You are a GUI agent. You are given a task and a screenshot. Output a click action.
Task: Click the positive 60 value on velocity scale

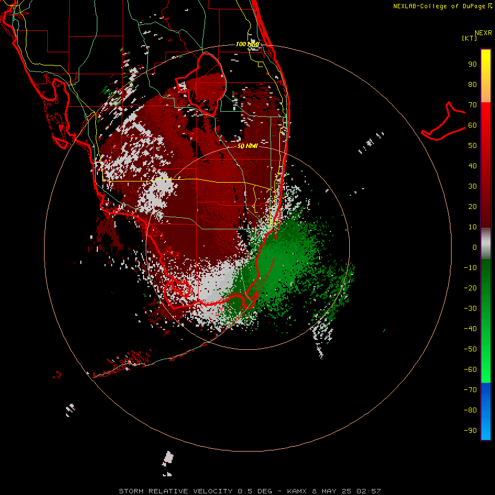click(472, 125)
